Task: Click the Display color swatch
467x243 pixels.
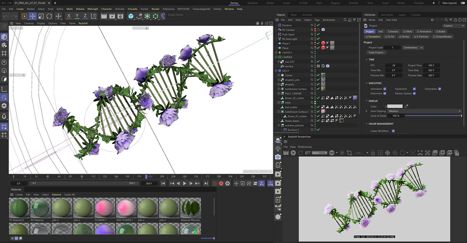Action: coord(395,106)
